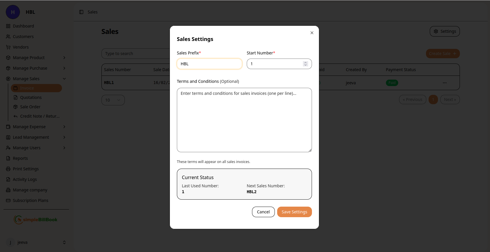490x252 pixels.
Task: Open the jeeva user account switcher
Action: pos(64,242)
